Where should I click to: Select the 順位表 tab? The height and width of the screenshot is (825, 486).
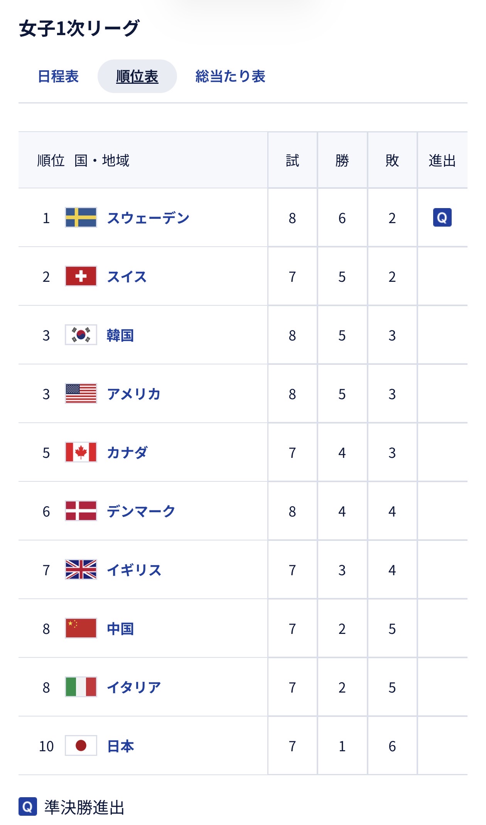tap(137, 76)
